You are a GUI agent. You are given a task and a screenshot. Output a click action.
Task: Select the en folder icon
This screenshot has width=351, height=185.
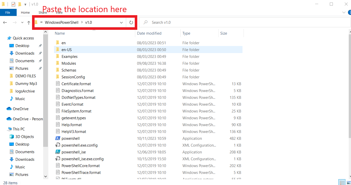tap(58, 43)
